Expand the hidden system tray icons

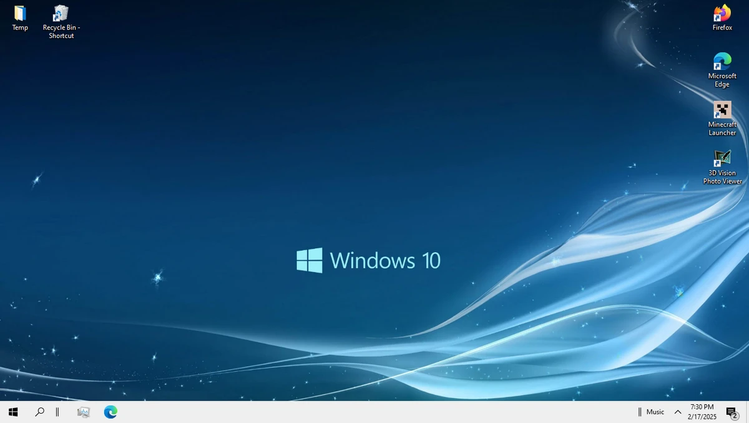(x=678, y=412)
